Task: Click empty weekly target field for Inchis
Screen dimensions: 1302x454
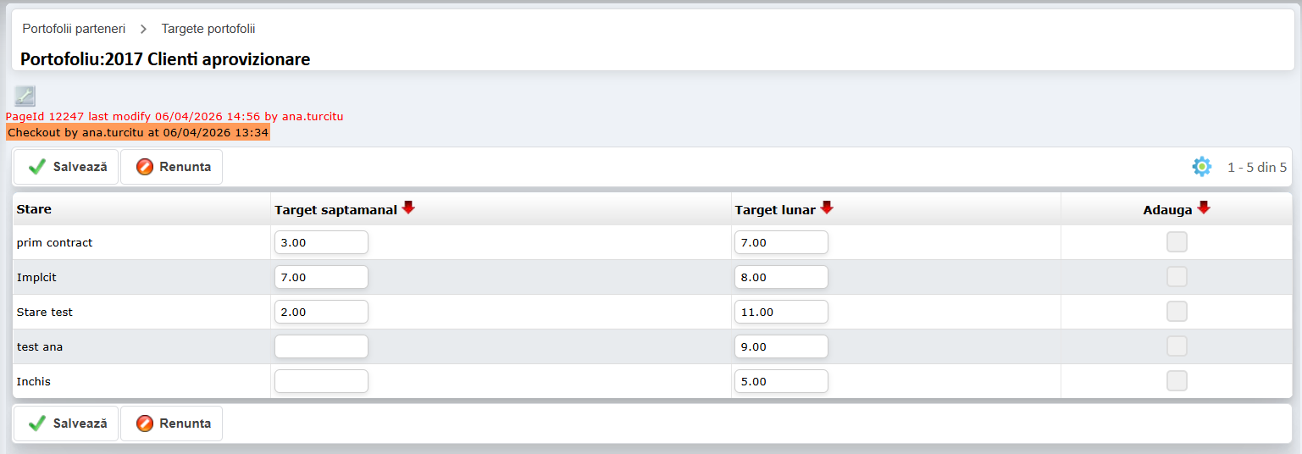Action: [321, 381]
